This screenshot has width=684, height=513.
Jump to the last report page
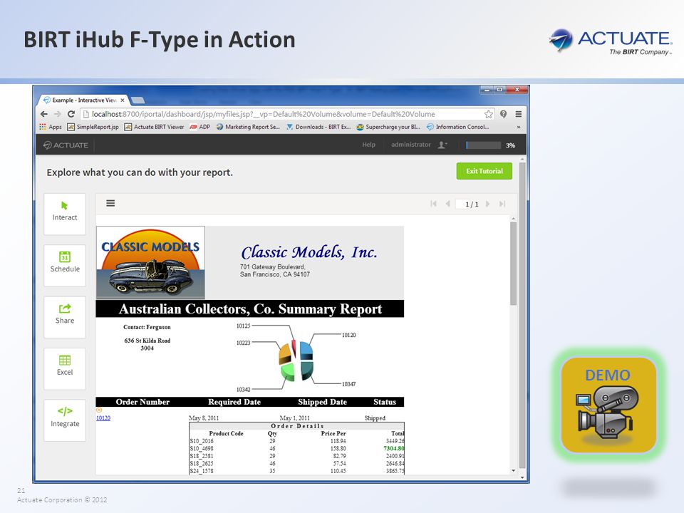(x=502, y=204)
